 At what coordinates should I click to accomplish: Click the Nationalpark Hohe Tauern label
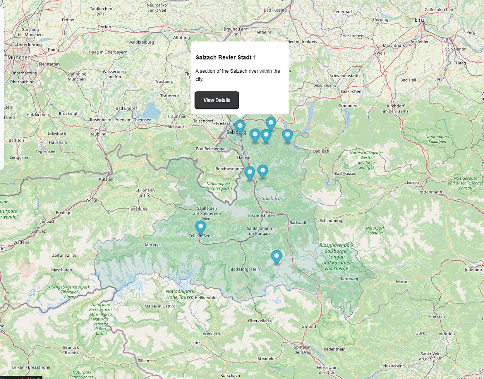click(180, 294)
